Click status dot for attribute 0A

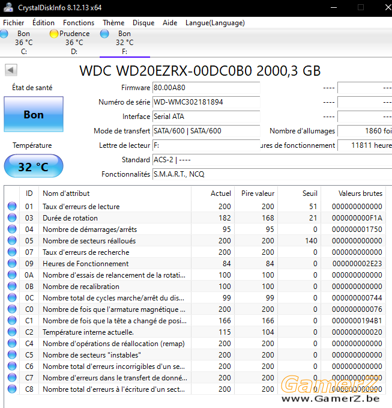point(12,275)
